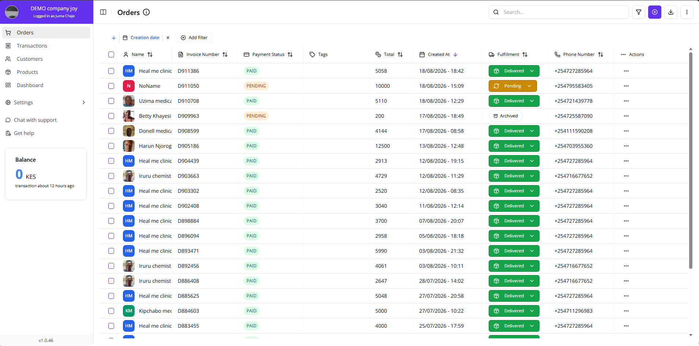Open Delivered dropdown for invoice D908599
Image resolution: width=699 pixels, height=346 pixels.
click(x=514, y=131)
